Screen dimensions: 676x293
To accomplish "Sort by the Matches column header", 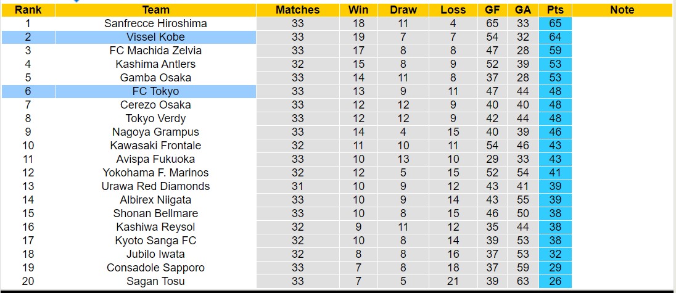I will 298,10.
